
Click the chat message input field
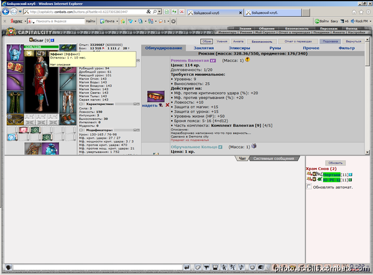point(98,268)
